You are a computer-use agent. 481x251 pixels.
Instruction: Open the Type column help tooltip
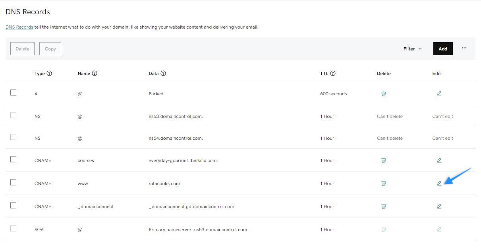coord(50,73)
